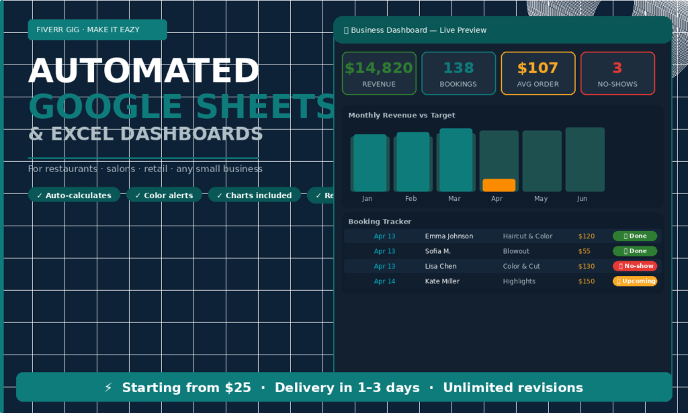Screen dimensions: 688x413
Task: Open the 138 Bookings card
Action: [x=458, y=73]
